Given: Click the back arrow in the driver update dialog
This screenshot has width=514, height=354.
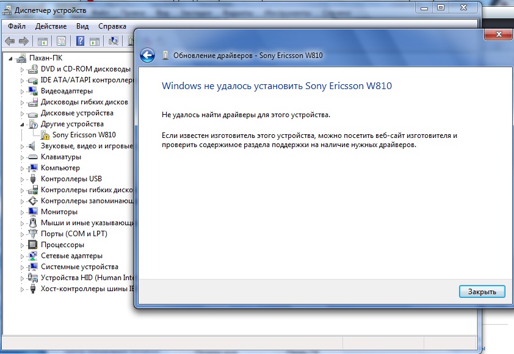Looking at the screenshot, I should pos(147,56).
